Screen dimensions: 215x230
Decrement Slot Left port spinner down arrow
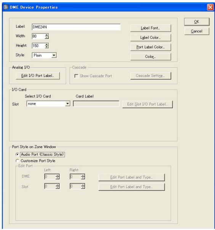pyautogui.click(x=58, y=187)
